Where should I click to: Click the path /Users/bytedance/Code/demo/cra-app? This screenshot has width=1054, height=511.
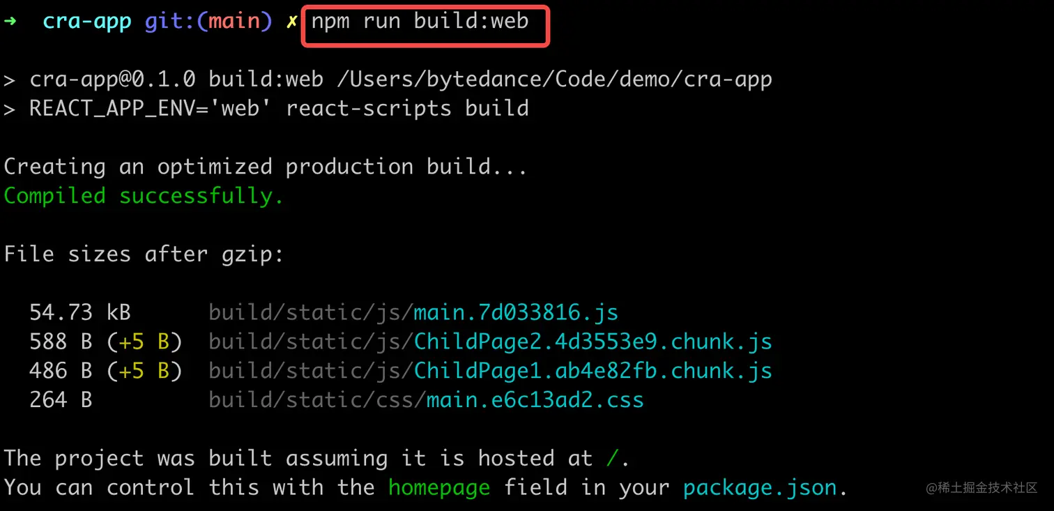click(554, 79)
